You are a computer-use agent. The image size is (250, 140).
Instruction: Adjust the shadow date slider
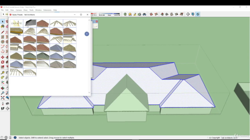click(94, 14)
